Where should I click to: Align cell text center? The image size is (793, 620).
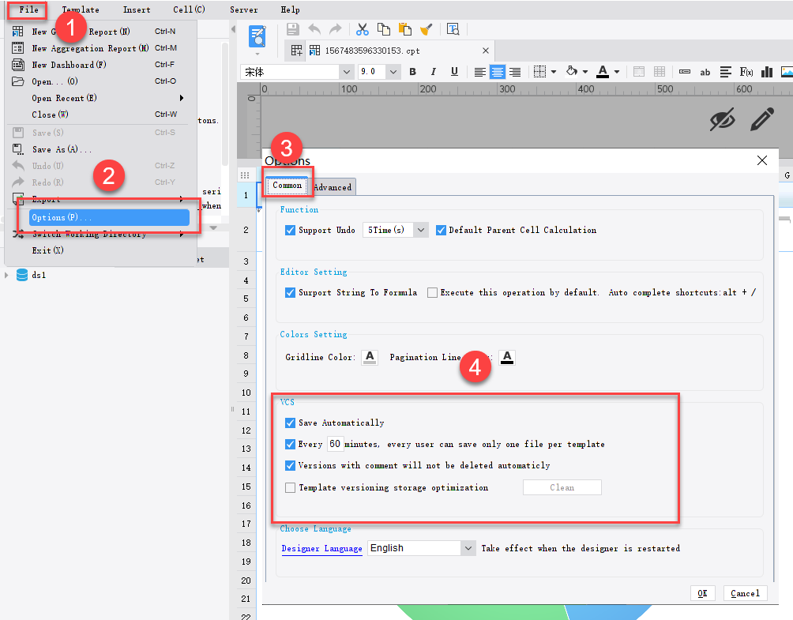[x=497, y=72]
